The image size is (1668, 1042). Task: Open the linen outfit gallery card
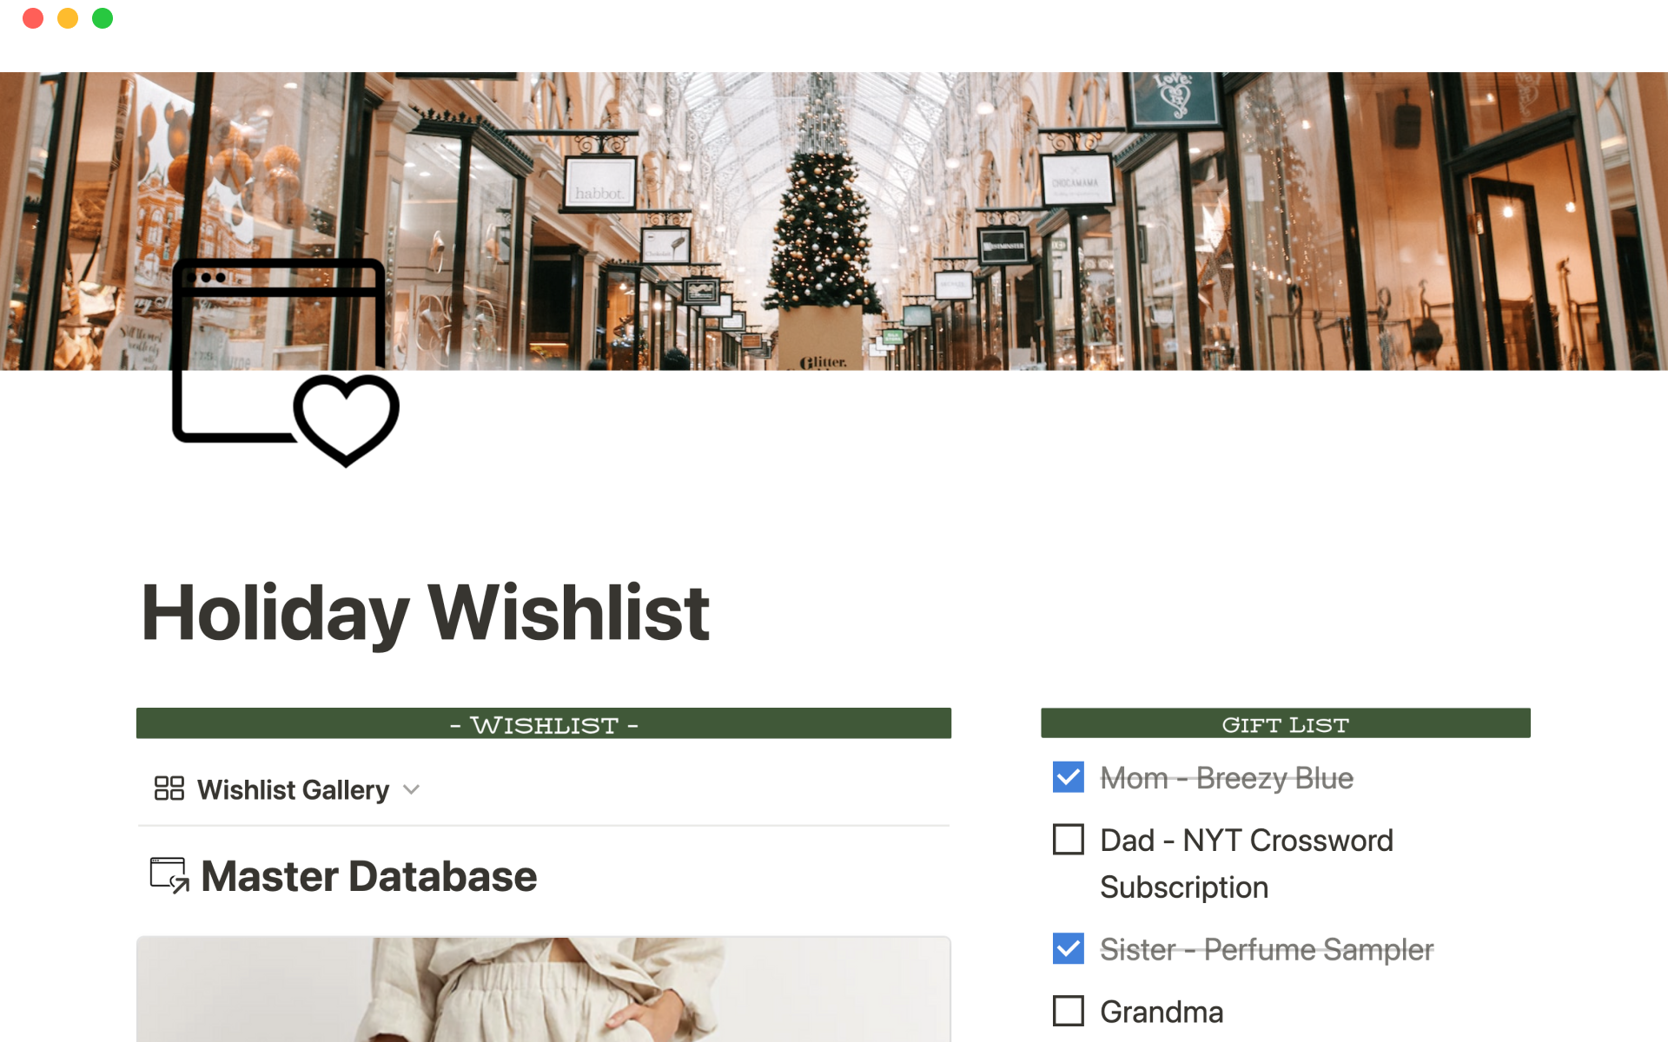[544, 989]
